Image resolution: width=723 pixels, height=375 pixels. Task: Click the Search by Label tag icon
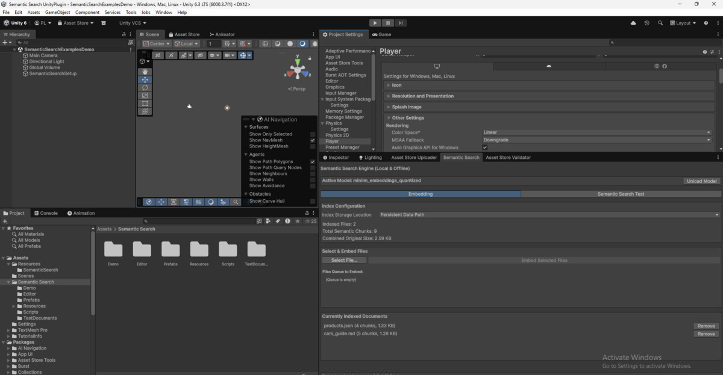click(x=278, y=222)
